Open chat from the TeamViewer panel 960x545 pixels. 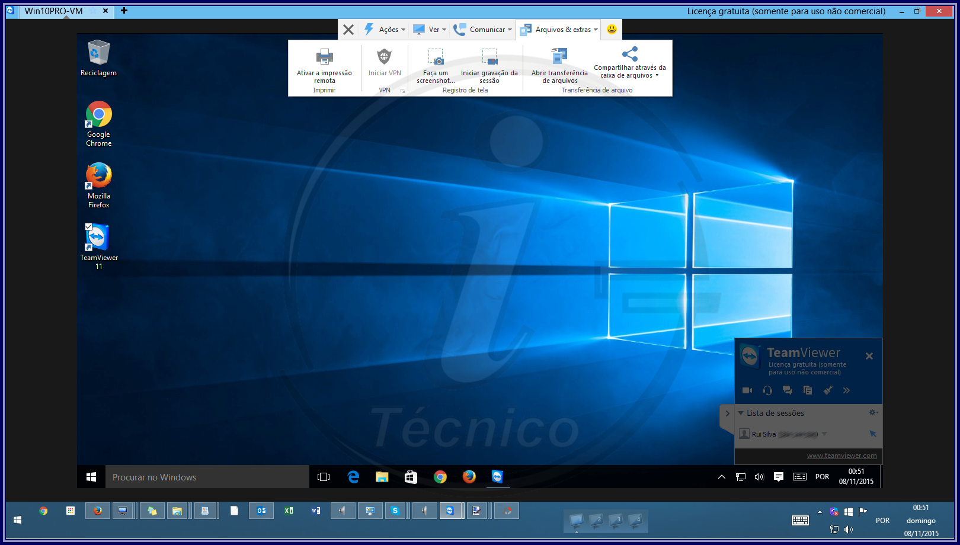[x=788, y=390]
